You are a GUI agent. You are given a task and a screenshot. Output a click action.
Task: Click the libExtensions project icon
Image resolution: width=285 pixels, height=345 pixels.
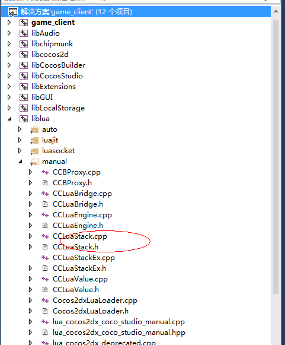coord(24,87)
